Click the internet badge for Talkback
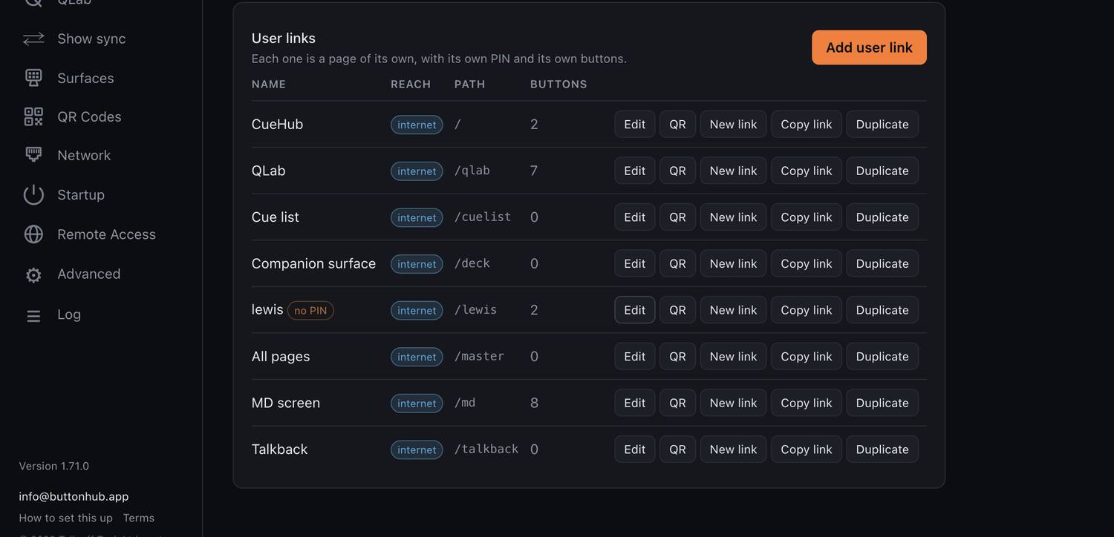Image resolution: width=1114 pixels, height=537 pixels. 417,449
